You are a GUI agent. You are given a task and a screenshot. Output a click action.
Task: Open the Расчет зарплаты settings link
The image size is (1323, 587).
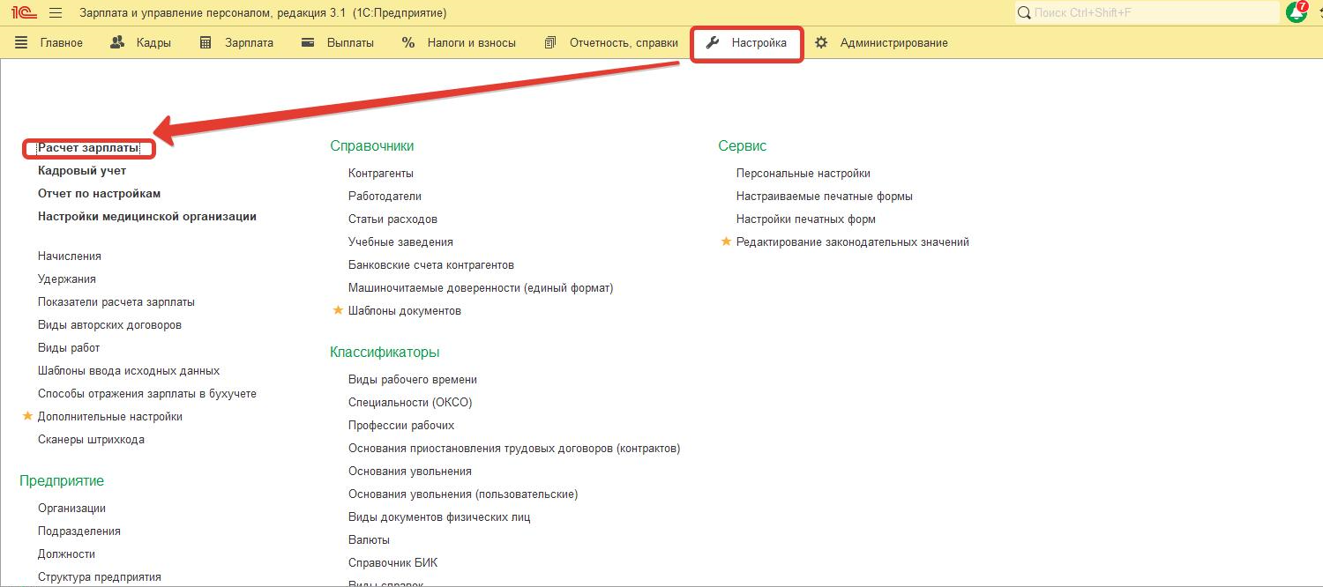88,148
